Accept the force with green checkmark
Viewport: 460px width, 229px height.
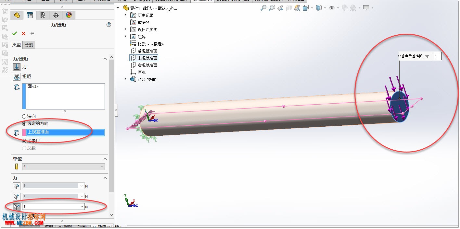pyautogui.click(x=15, y=33)
